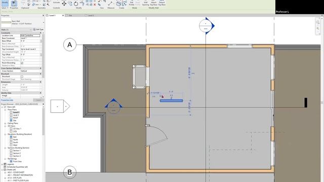
Task: Switch to the Site view tab
Action: [70, 16]
